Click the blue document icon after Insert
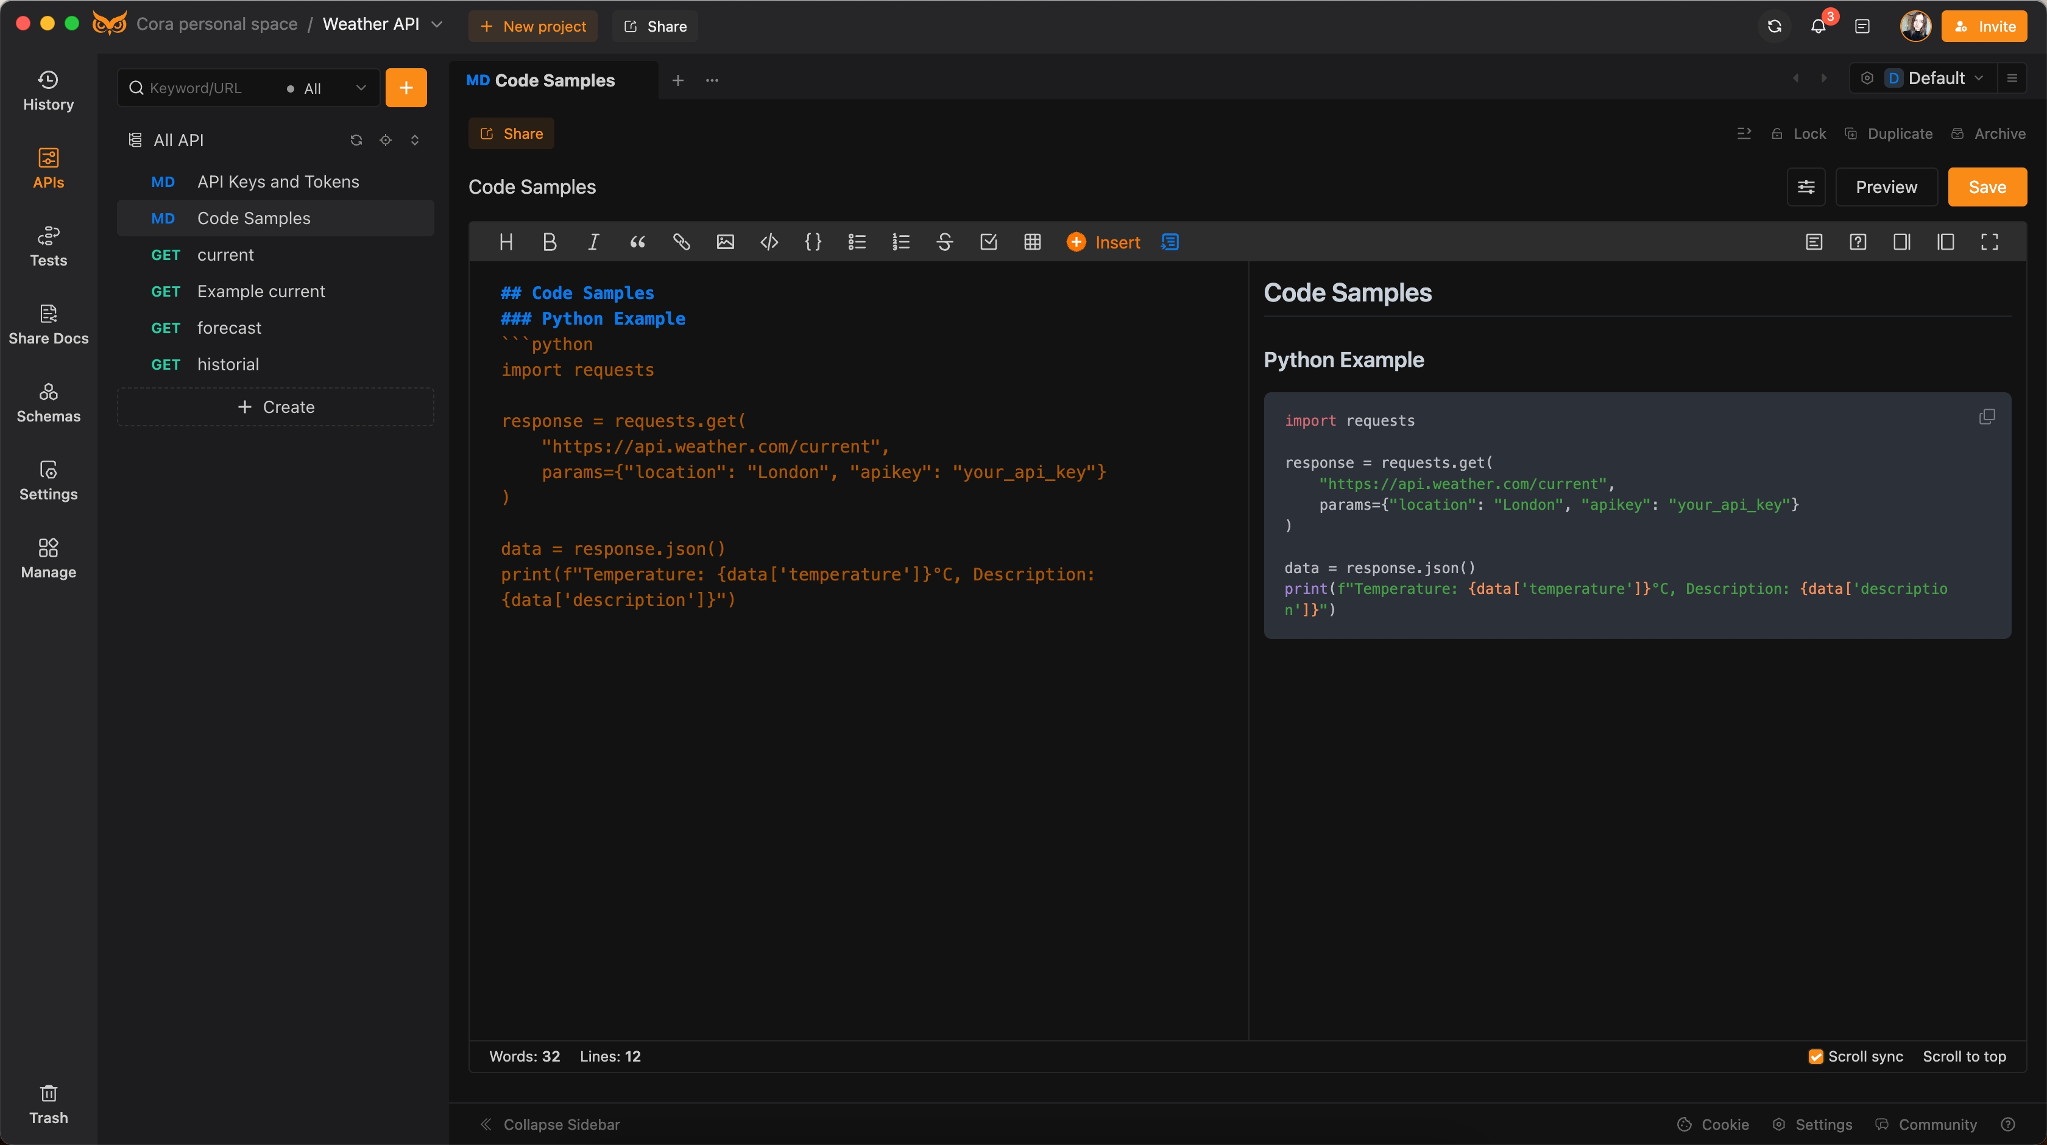This screenshot has height=1145, width=2047. pyautogui.click(x=1170, y=242)
